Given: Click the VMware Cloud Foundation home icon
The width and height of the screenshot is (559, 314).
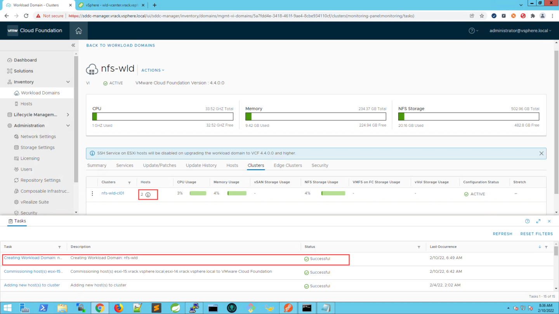Looking at the screenshot, I should 78,30.
